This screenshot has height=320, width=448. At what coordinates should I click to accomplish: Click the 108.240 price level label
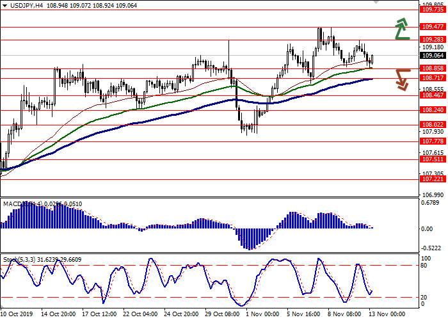coord(433,110)
